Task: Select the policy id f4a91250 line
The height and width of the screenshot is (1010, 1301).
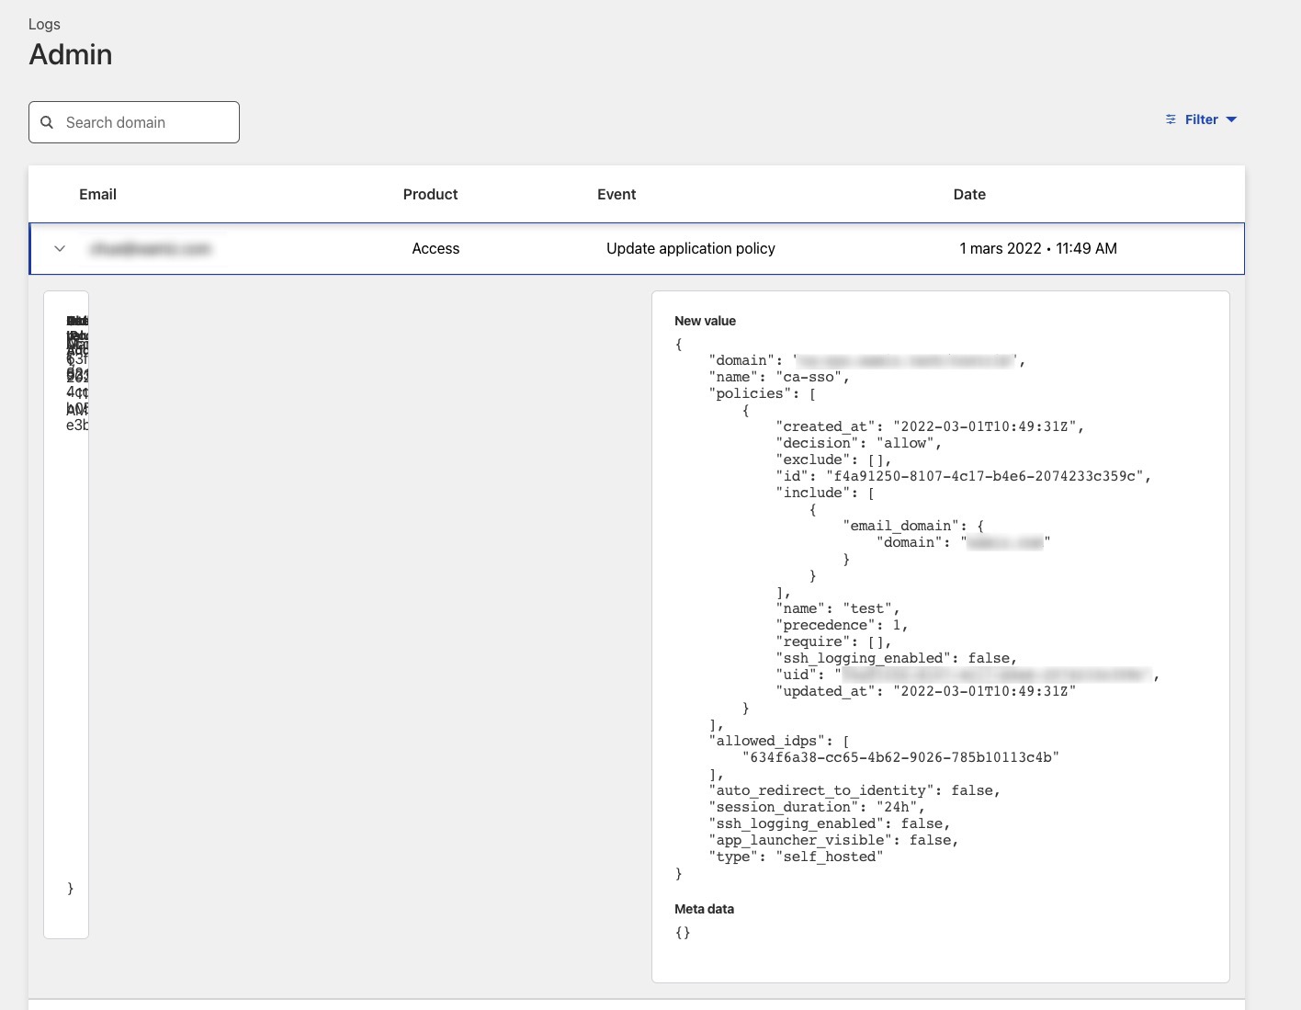Action: pyautogui.click(x=964, y=476)
